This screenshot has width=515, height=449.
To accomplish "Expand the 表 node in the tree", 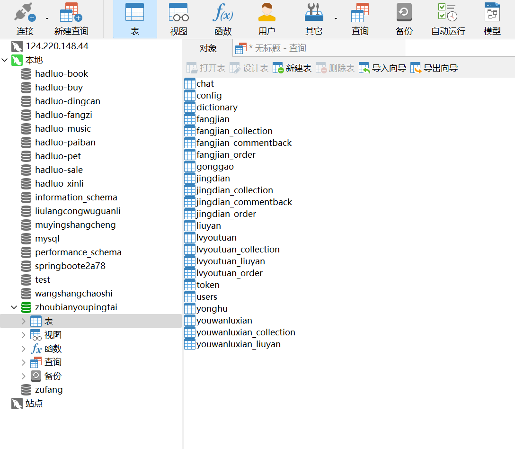I will tap(23, 321).
